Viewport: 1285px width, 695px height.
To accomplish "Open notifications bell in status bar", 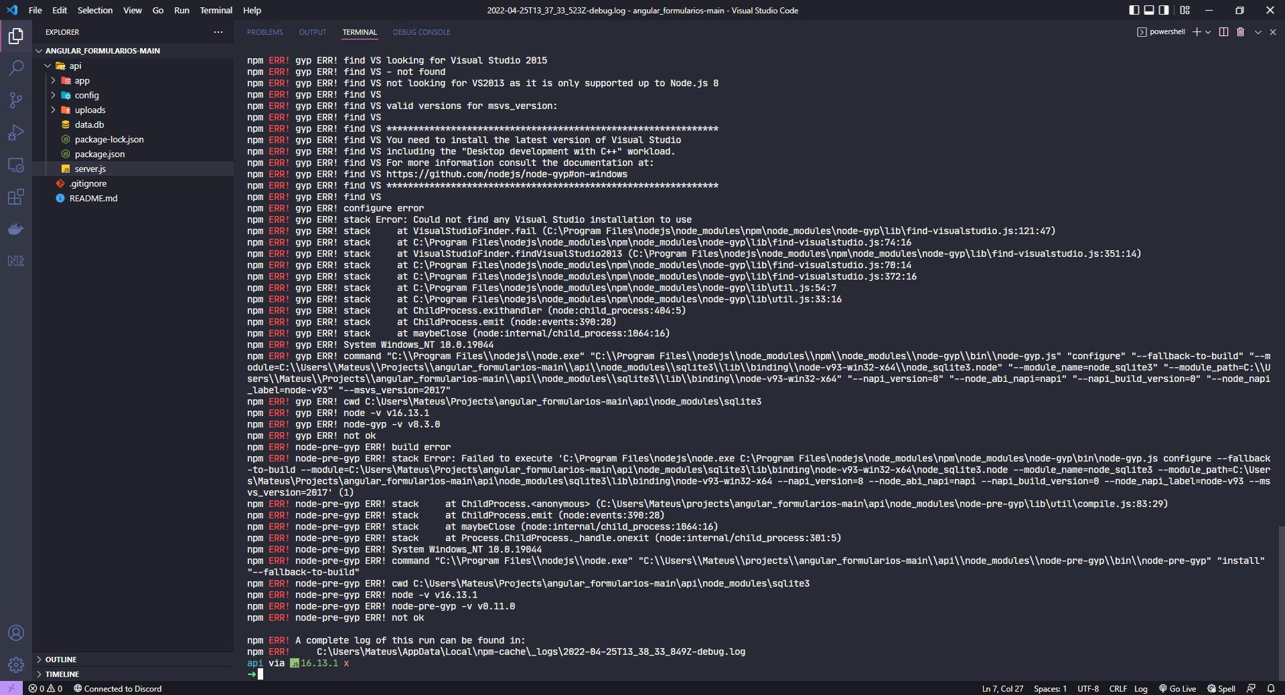I will (x=1271, y=688).
